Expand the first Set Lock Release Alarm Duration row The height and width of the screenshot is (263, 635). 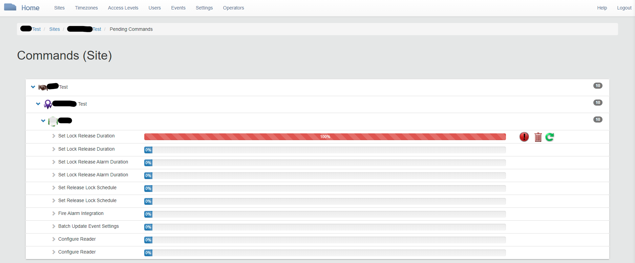coord(54,162)
